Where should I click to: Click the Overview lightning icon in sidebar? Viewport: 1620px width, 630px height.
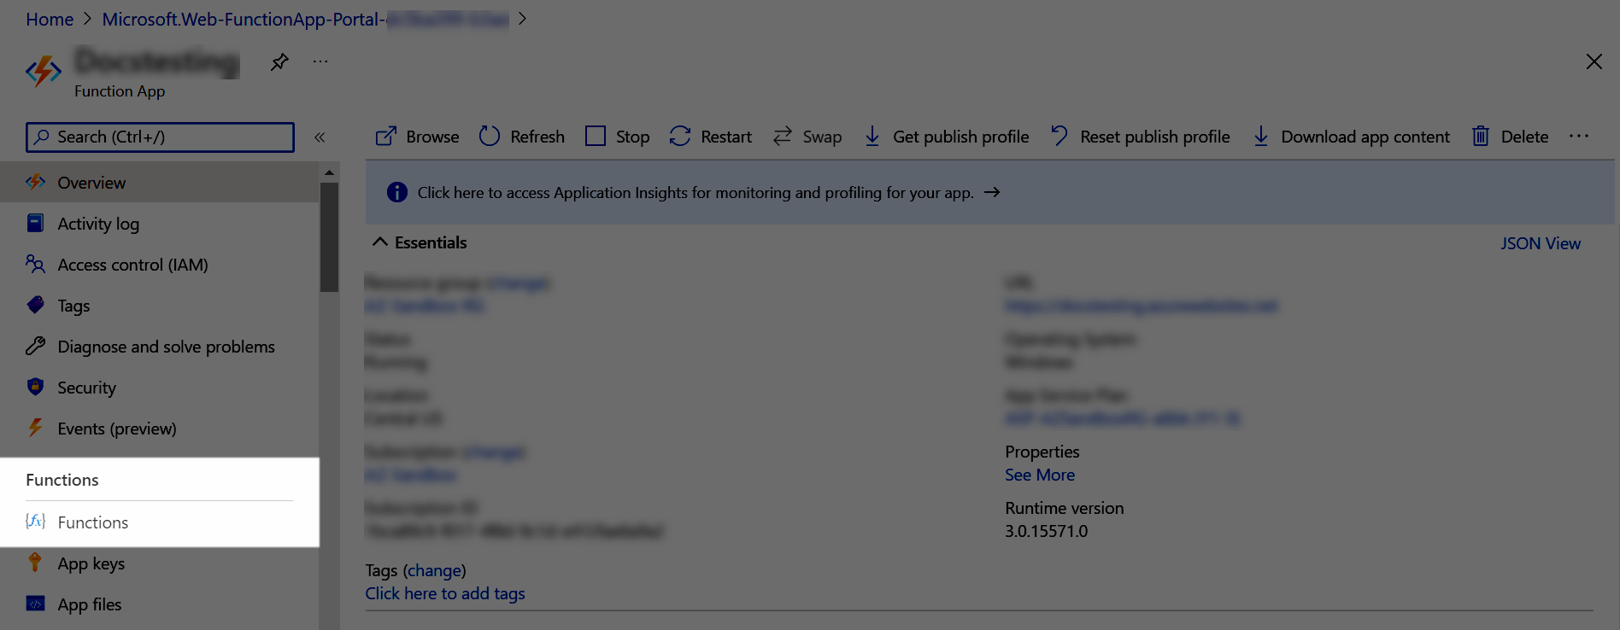click(36, 182)
